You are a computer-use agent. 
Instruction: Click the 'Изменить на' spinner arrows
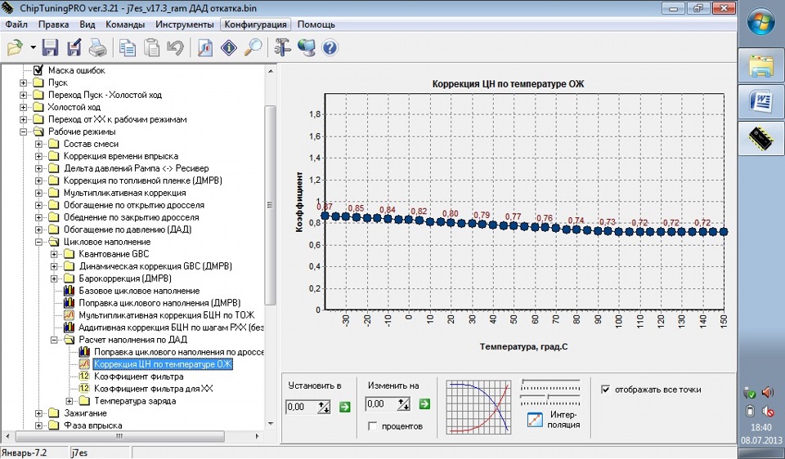(404, 404)
